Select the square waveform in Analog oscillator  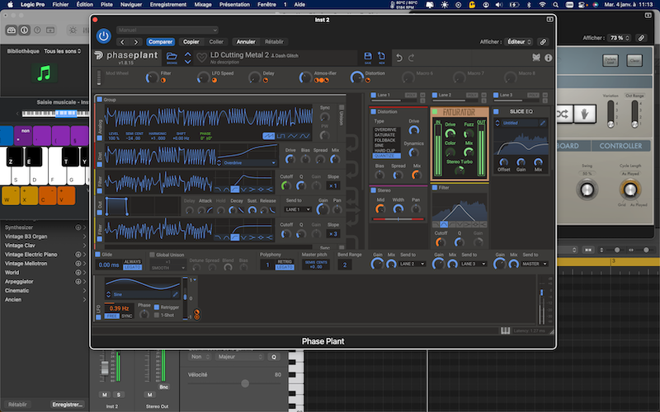[280, 136]
